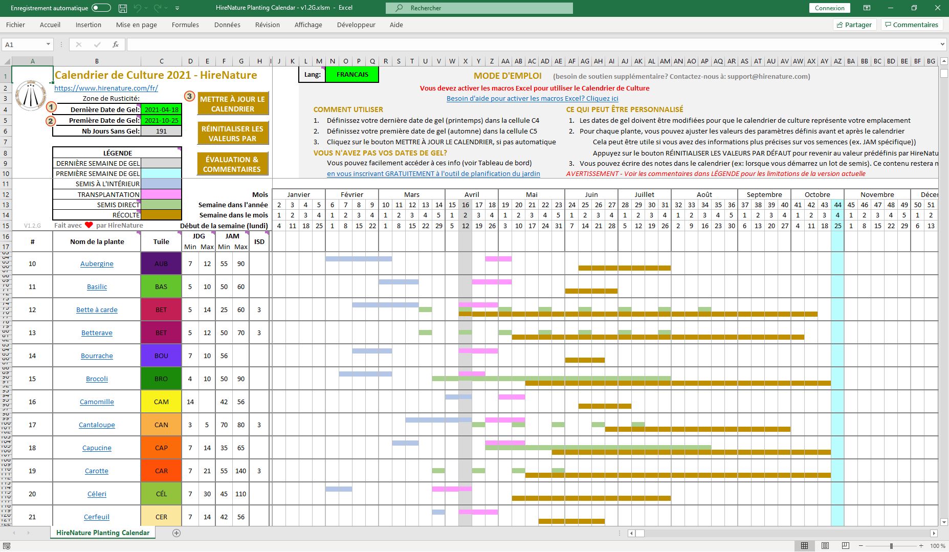Click the Undo arrow icon
This screenshot has width=949, height=552.
point(138,8)
